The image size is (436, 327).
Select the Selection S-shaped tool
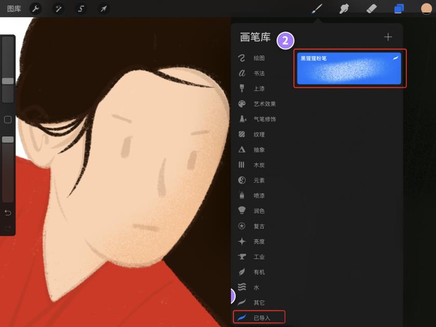pyautogui.click(x=81, y=9)
